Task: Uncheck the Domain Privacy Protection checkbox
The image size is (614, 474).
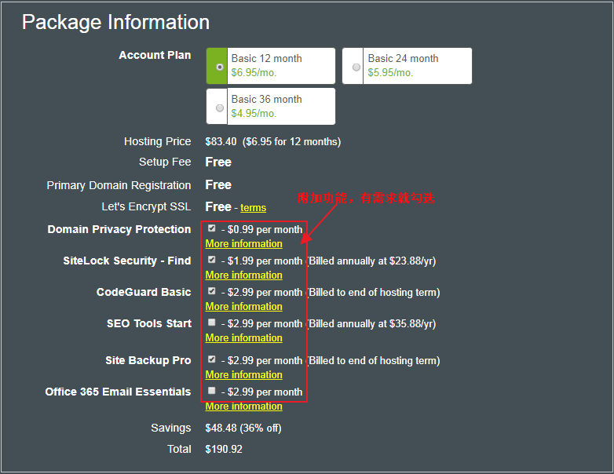Action: click(211, 228)
